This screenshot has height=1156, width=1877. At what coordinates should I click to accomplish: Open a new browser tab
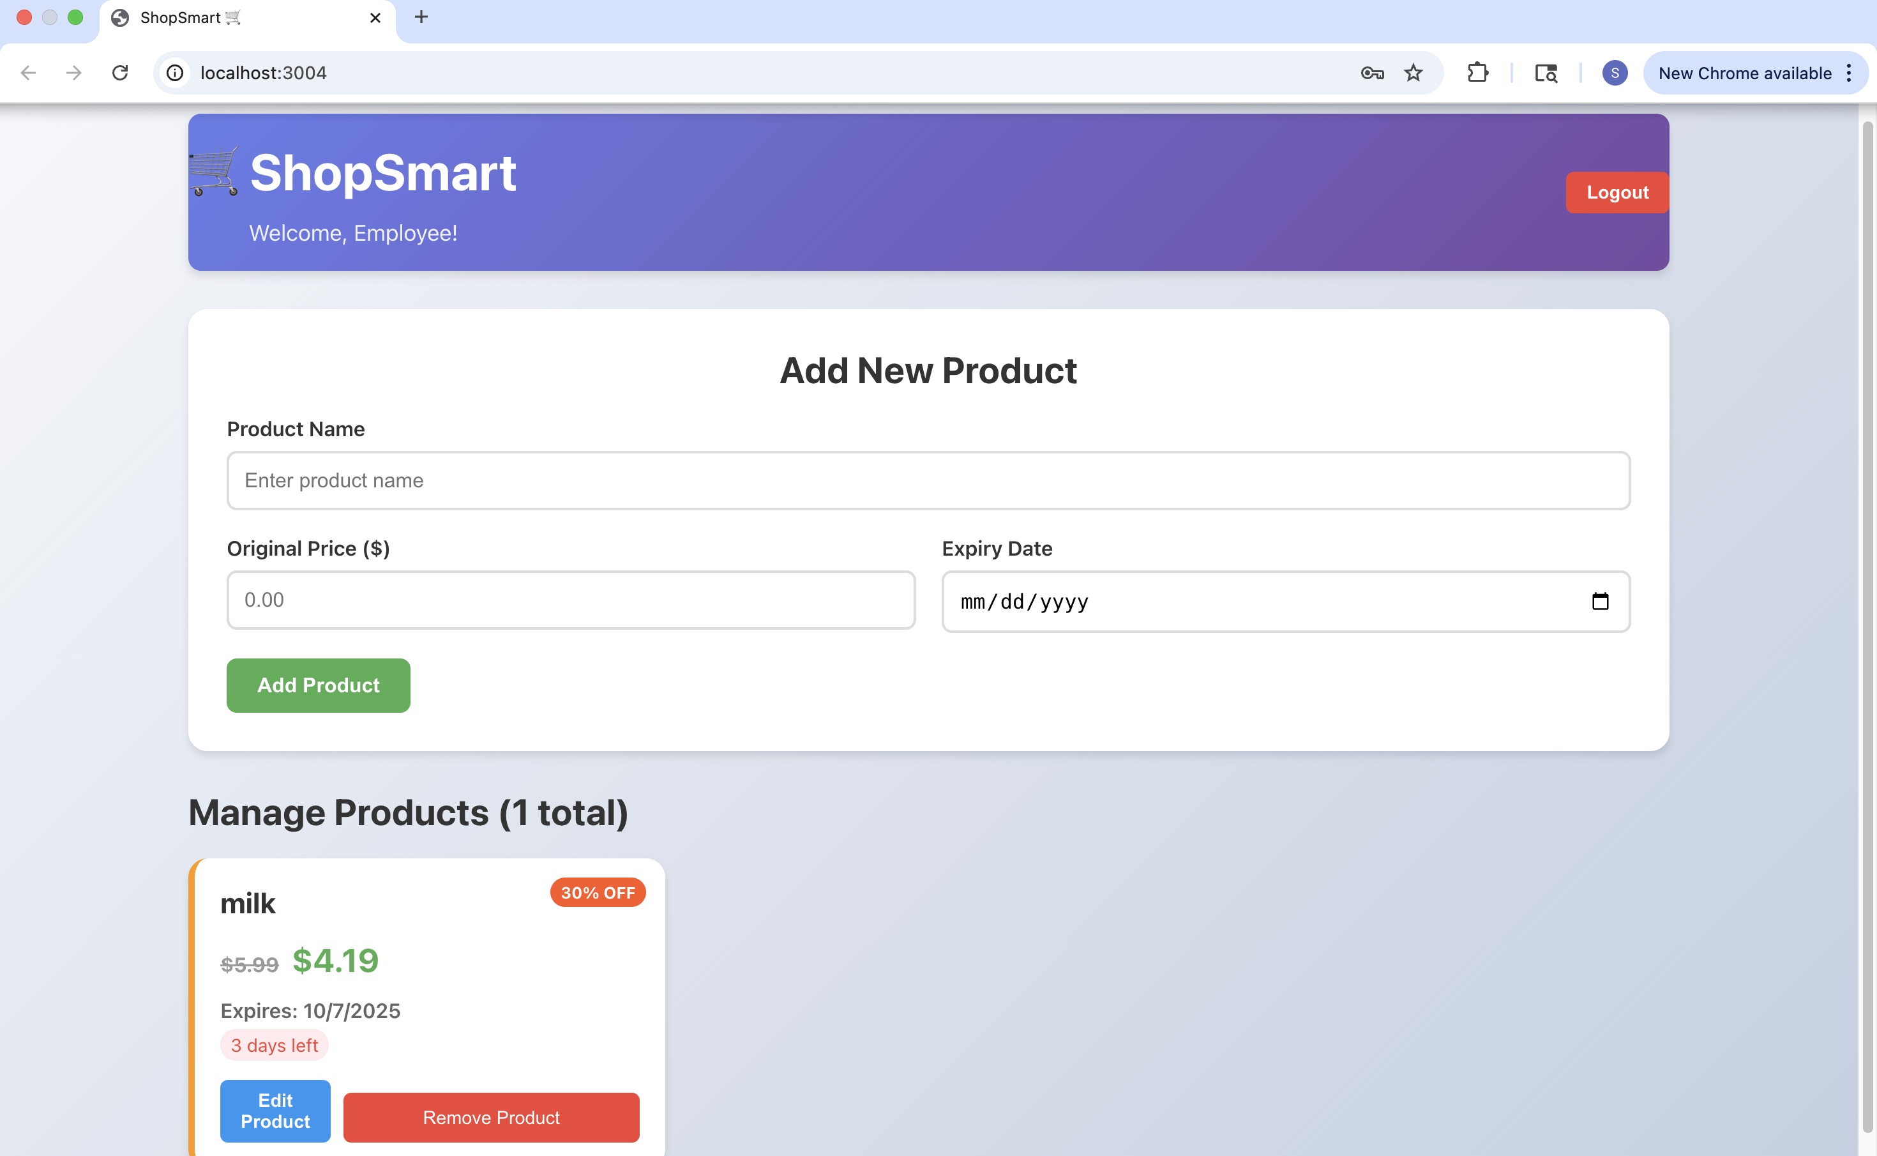click(421, 17)
